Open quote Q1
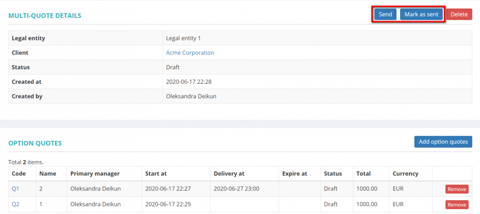 (15, 188)
